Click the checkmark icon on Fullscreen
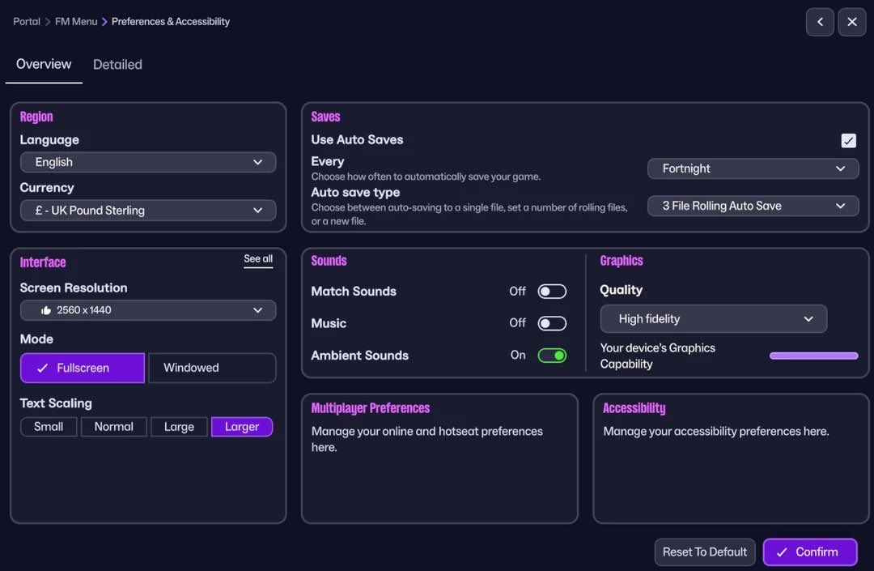874x571 pixels. (x=43, y=368)
